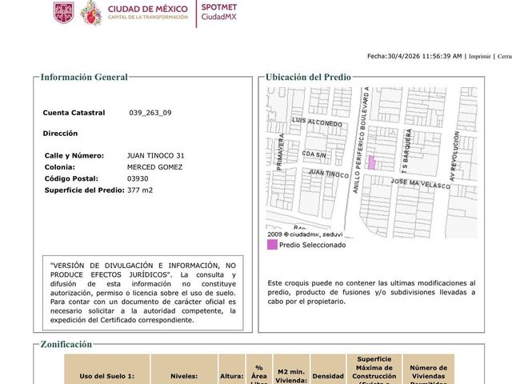Click the Primavera street label on map
This screenshot has width=512, height=384.
click(280, 152)
